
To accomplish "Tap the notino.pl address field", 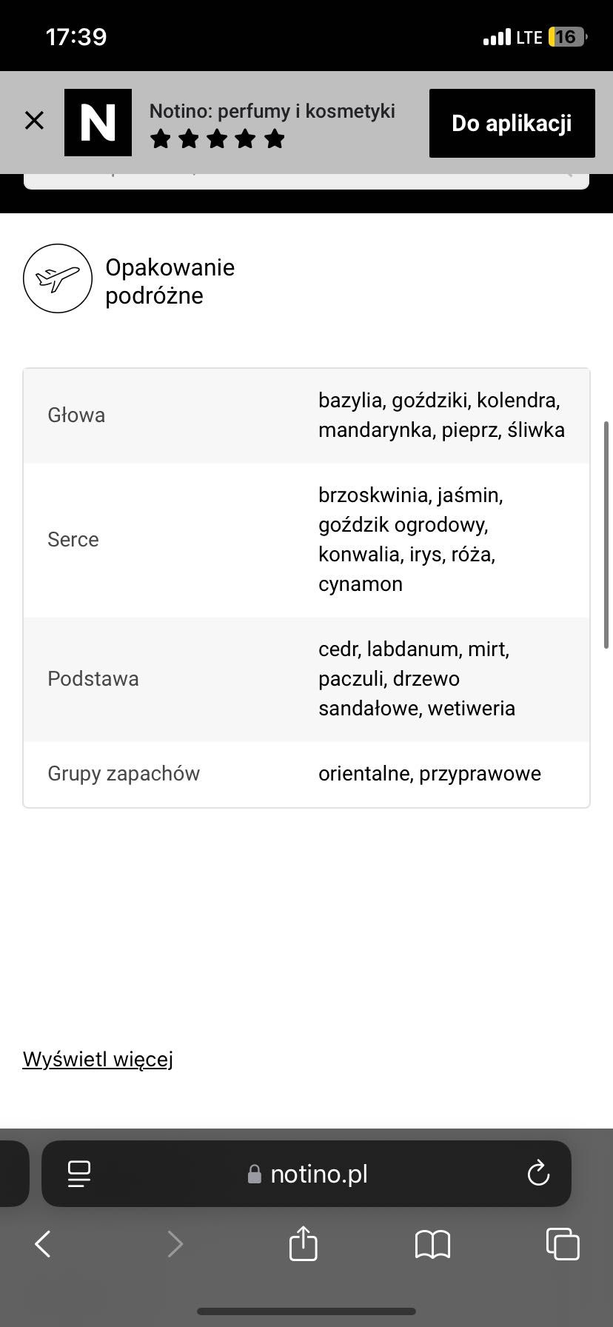I will 306,1174.
